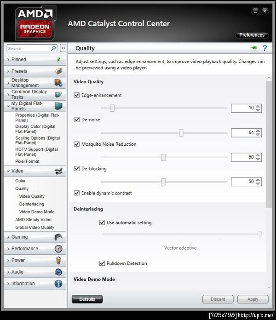This screenshot has height=320, width=276.
Task: Open Properties (Digital Flat-Panel)
Action: pyautogui.click(x=37, y=118)
